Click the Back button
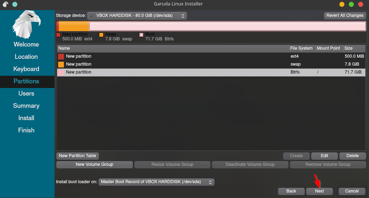This screenshot has width=369, height=198. [291, 192]
